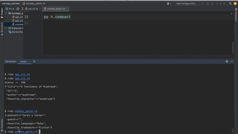The height and width of the screenshot is (134, 238).
Task: Click the Run play icon
Action: tap(203, 3)
